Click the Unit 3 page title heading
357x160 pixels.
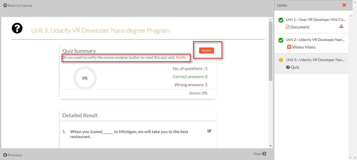tap(100, 30)
